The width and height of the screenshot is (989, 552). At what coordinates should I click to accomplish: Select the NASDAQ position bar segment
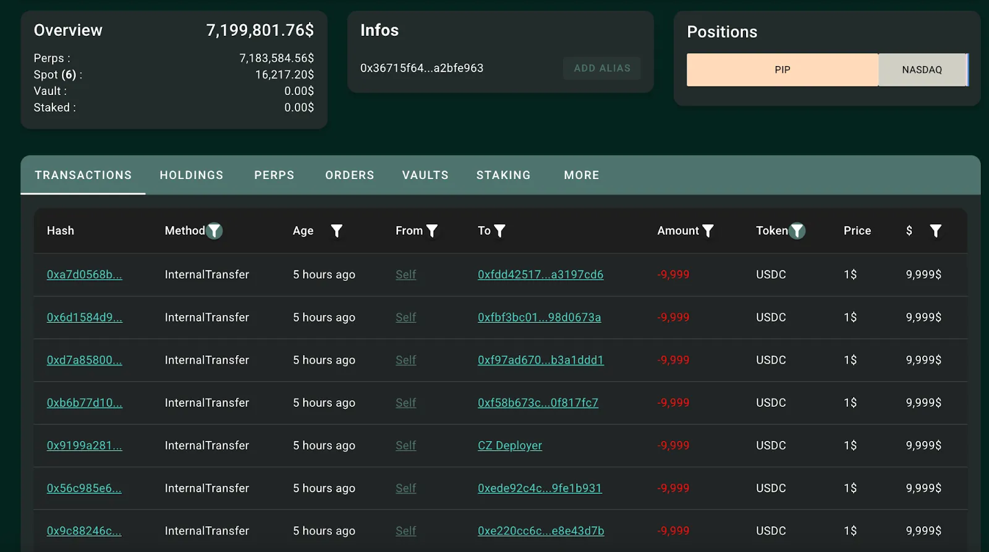click(922, 70)
